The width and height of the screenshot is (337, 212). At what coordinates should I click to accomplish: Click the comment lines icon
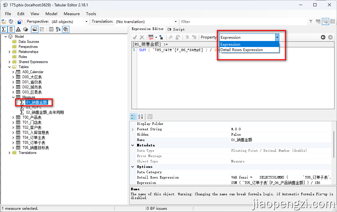pos(187,37)
